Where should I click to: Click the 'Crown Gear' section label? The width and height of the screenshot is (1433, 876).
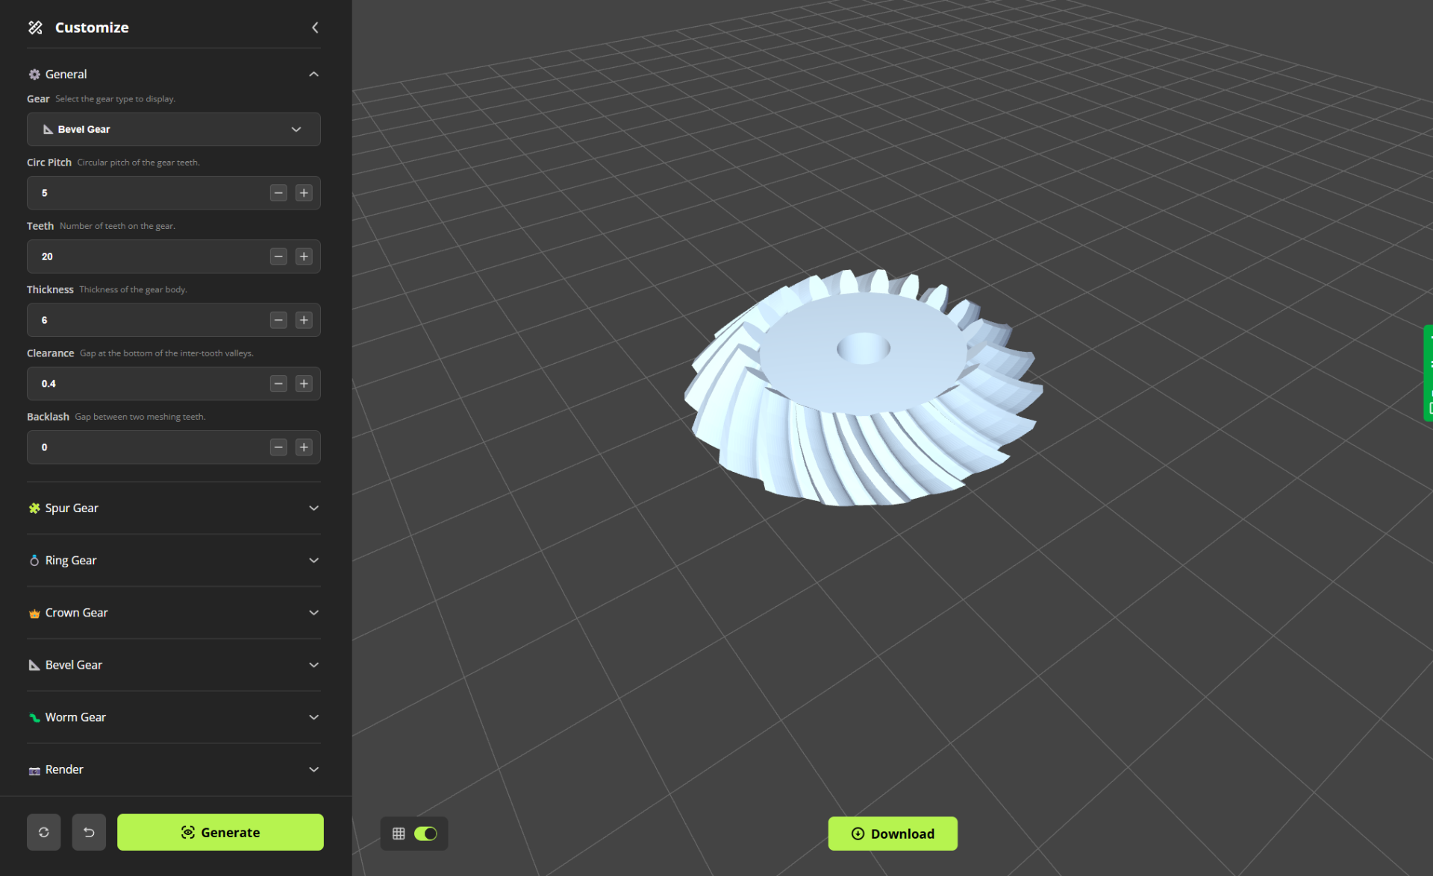tap(76, 613)
